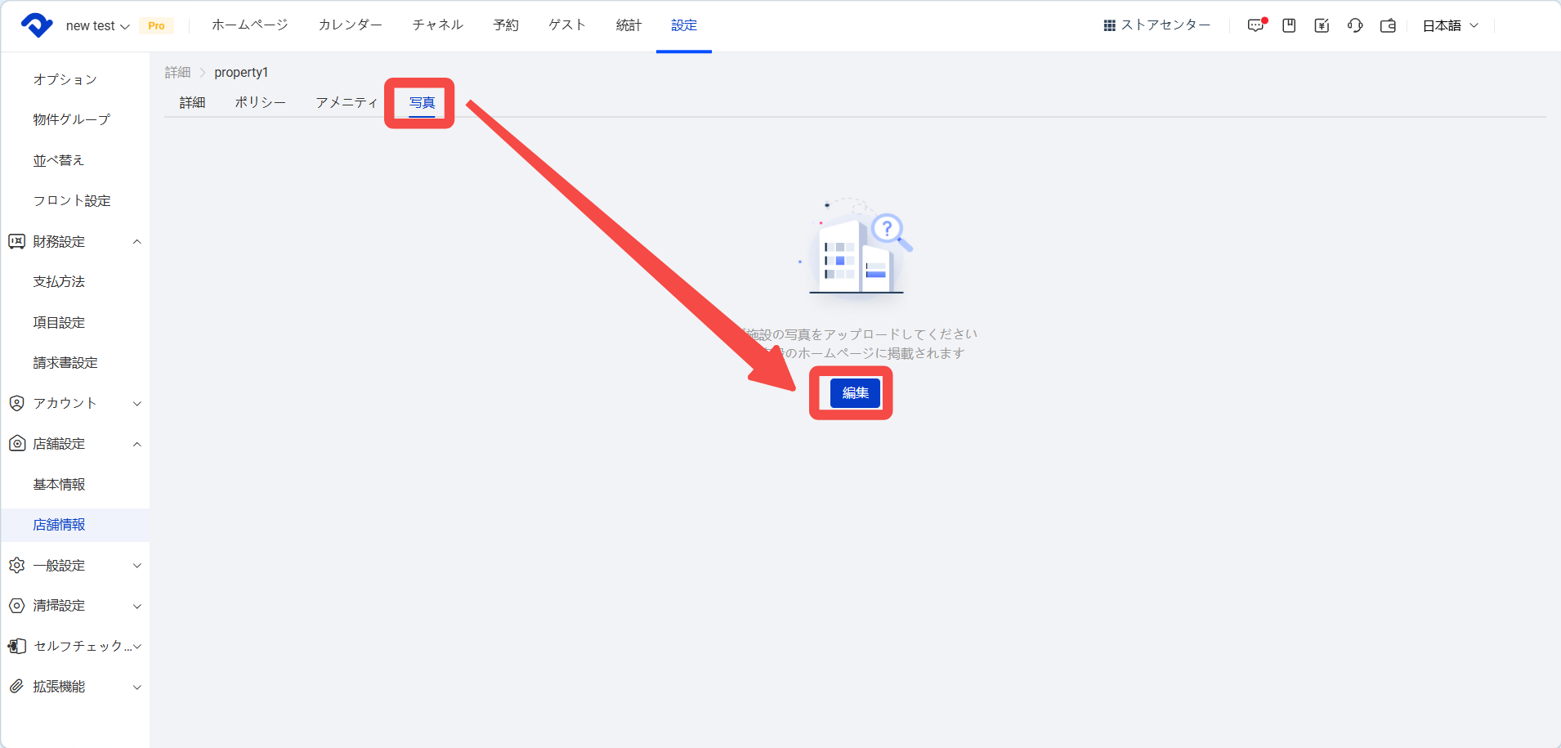Click the Pro badge
Viewport: 1561px width, 748px height.
pos(156,26)
